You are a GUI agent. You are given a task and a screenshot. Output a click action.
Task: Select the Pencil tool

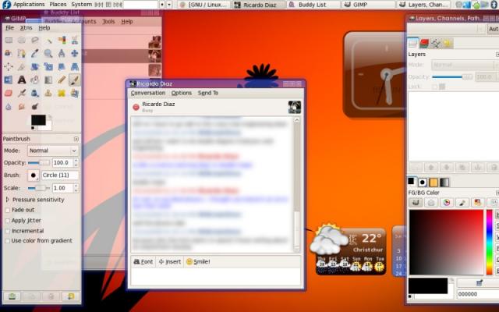pyautogui.click(x=62, y=80)
